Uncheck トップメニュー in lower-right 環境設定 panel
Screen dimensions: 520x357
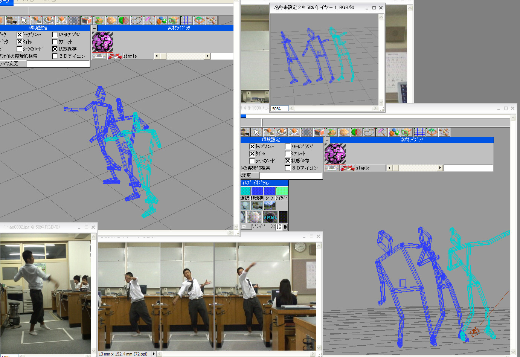click(x=252, y=146)
